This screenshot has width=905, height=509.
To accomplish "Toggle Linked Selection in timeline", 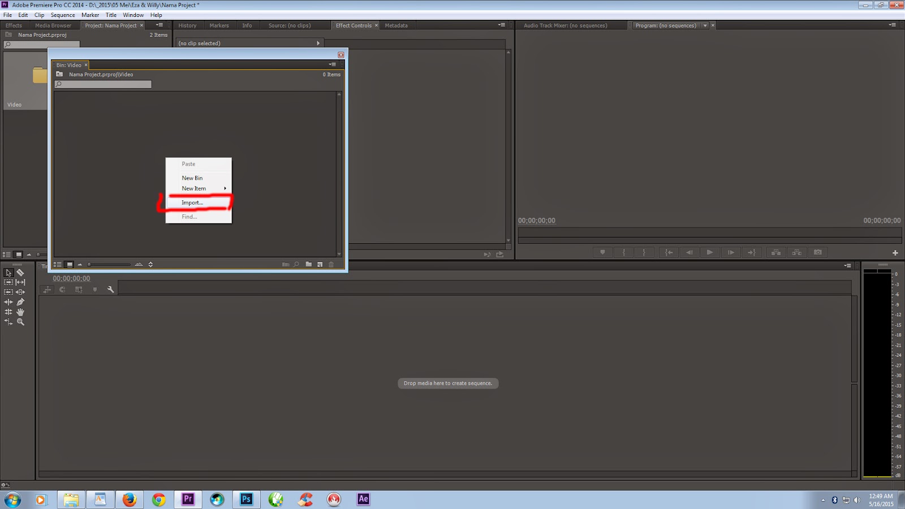I will [79, 290].
